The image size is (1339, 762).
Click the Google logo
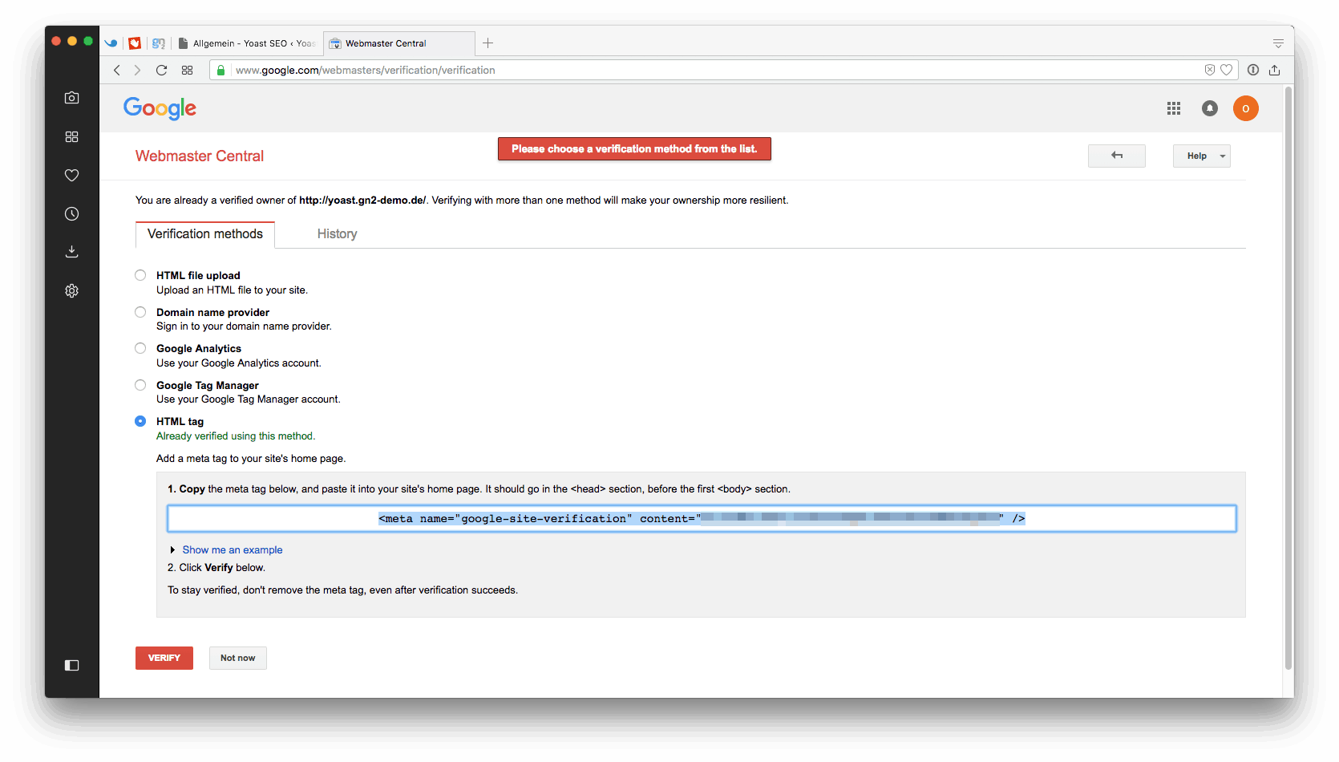[160, 108]
